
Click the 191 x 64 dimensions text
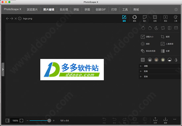coord(65,121)
